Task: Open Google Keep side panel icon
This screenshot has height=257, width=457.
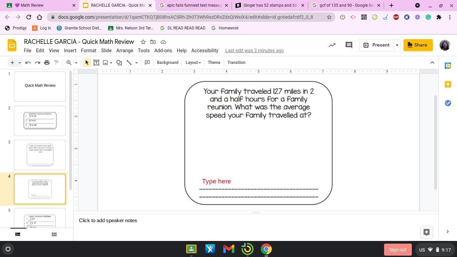Action: (448, 84)
